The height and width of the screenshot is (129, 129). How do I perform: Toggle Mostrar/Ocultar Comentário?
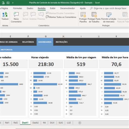click(60, 13)
